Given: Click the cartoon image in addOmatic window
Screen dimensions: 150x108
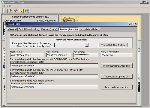Looking at the screenshot, I should coord(70,19).
